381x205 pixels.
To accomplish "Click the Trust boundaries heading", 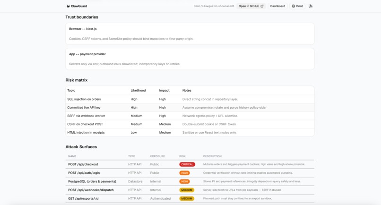I will 82,17.
